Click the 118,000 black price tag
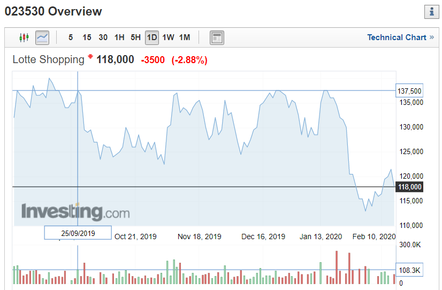This screenshot has width=442, height=290. click(409, 187)
